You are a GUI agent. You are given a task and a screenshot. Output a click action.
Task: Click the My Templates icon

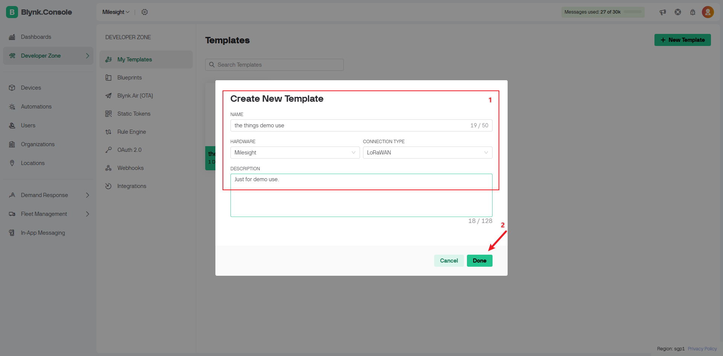108,60
